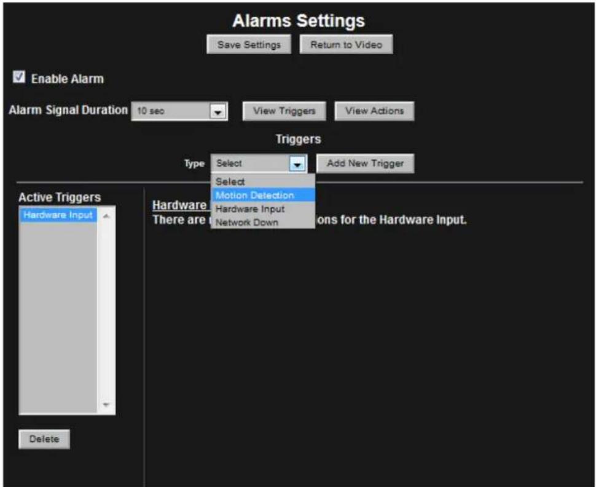596x487 pixels.
Task: Select Hardware Input in Active Triggers list
Action: tap(58, 215)
